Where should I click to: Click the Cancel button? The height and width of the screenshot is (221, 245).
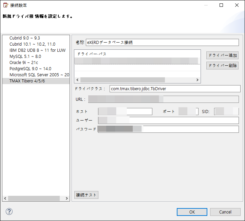225,212
